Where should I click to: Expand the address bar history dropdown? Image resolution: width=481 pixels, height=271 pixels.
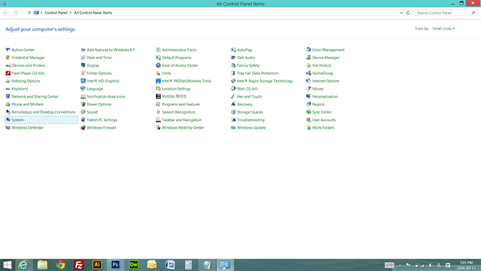coord(401,13)
